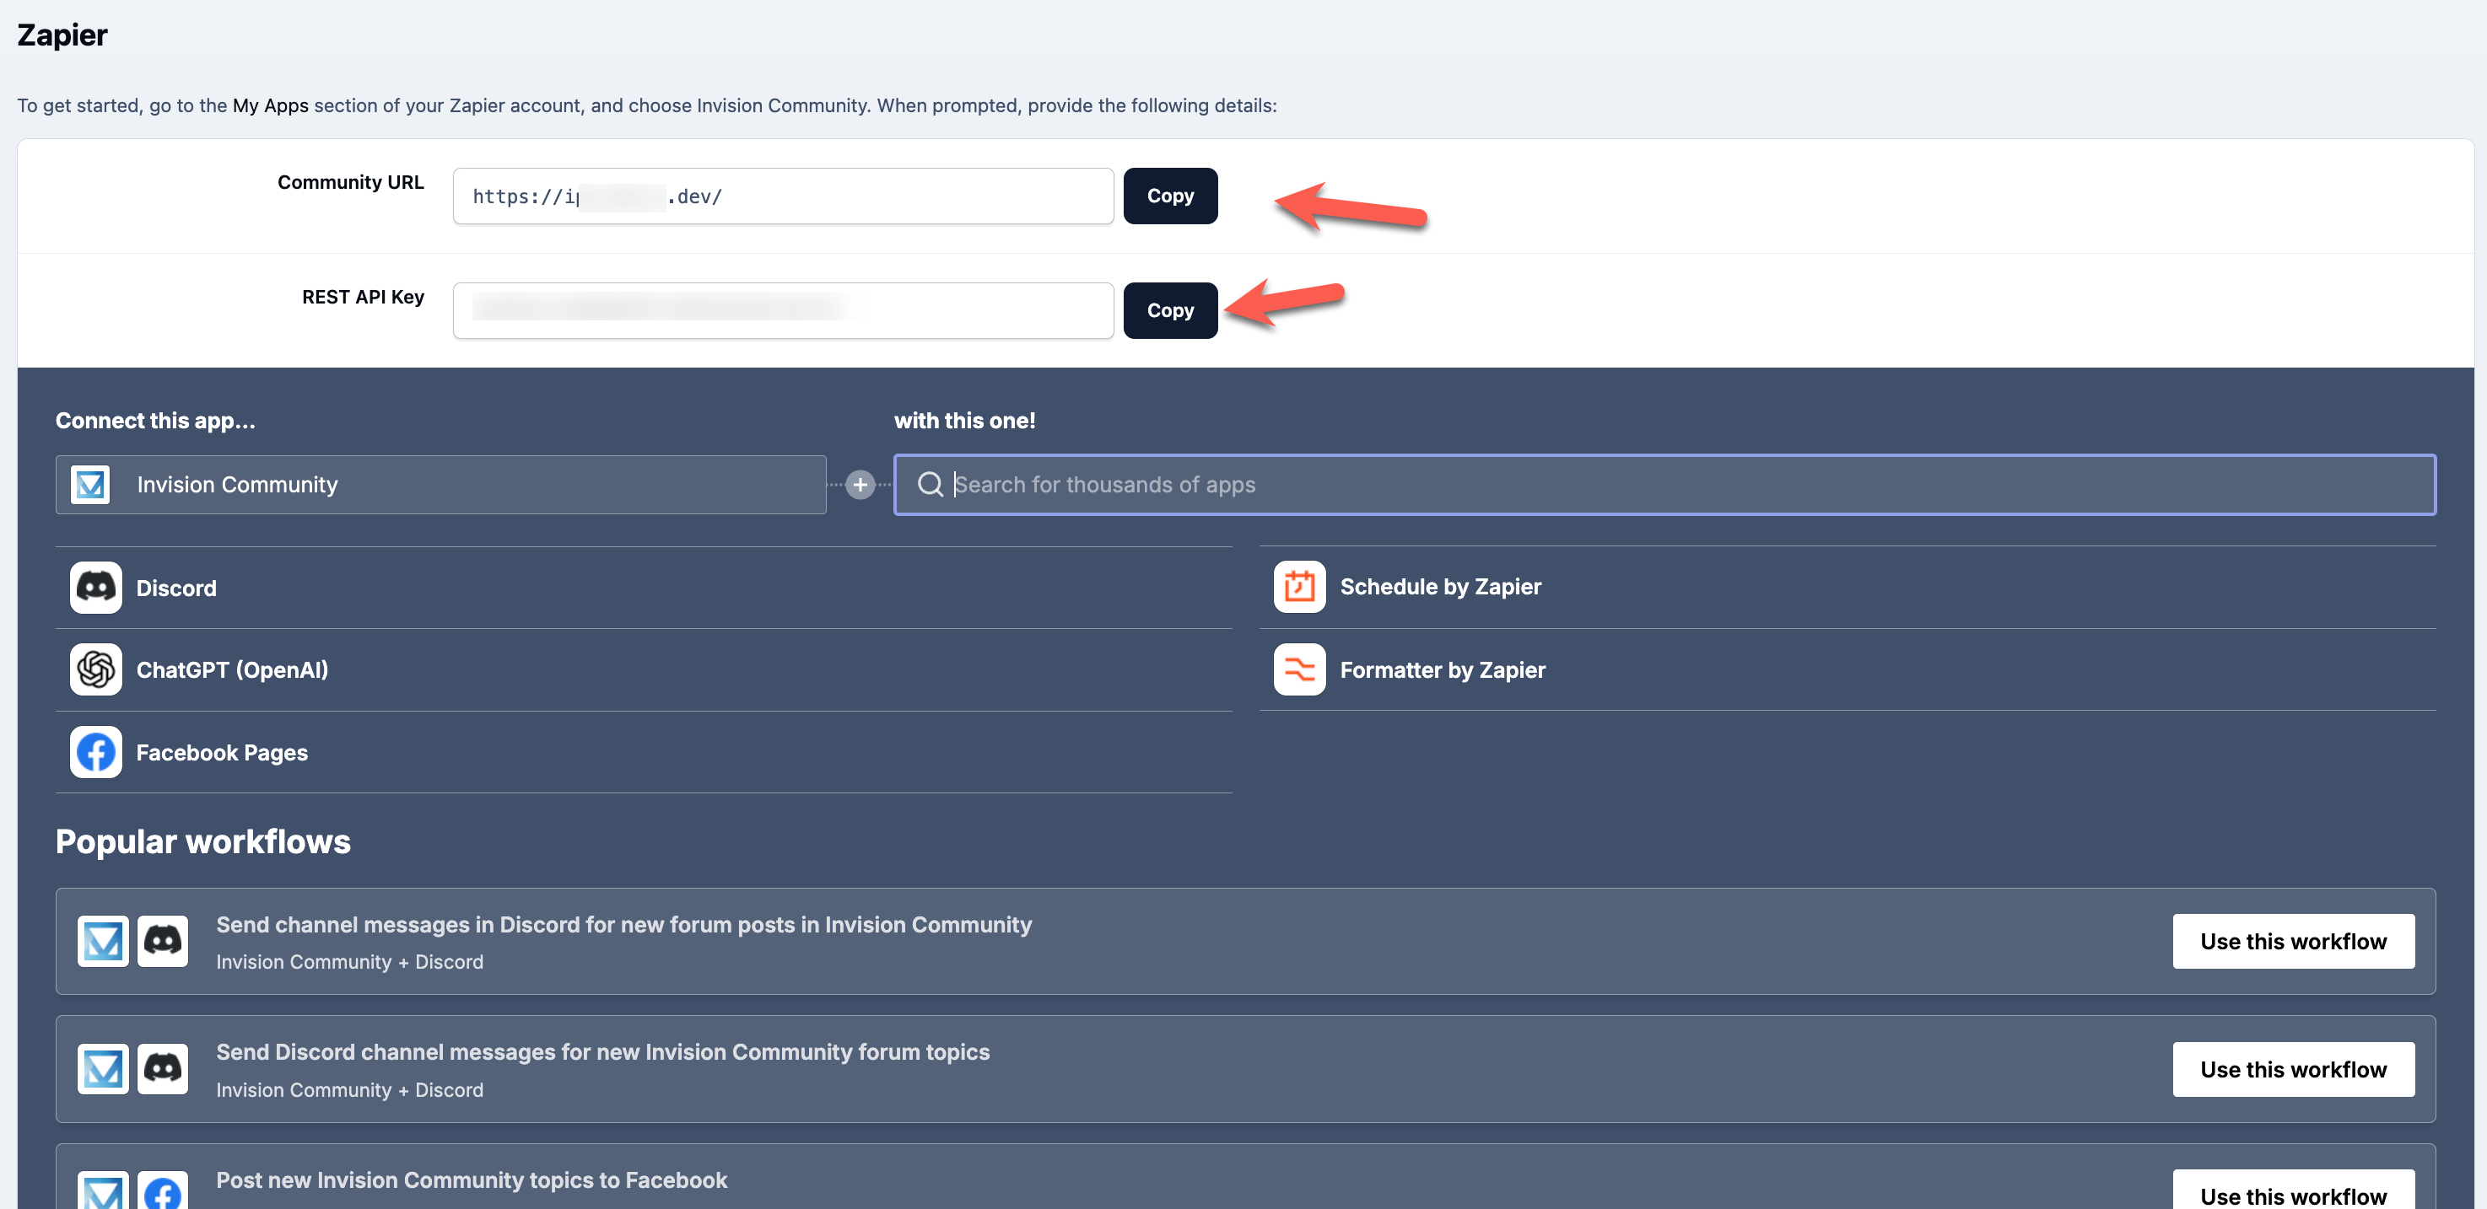Open 'Send channel messages in Discord' workflow title
2487x1209 pixels.
click(x=623, y=926)
